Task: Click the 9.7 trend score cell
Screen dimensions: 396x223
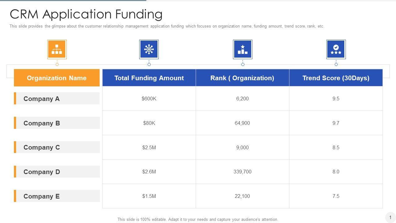Action: (336, 123)
